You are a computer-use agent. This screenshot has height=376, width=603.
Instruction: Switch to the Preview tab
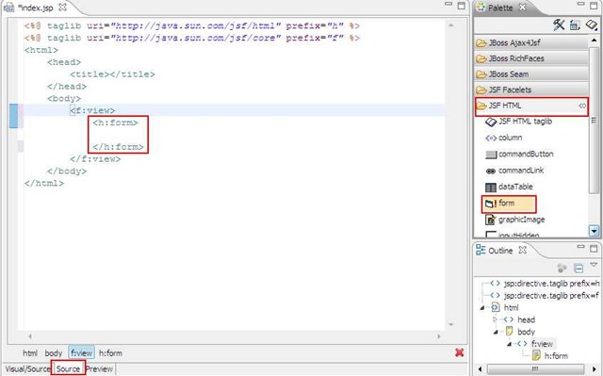click(99, 369)
